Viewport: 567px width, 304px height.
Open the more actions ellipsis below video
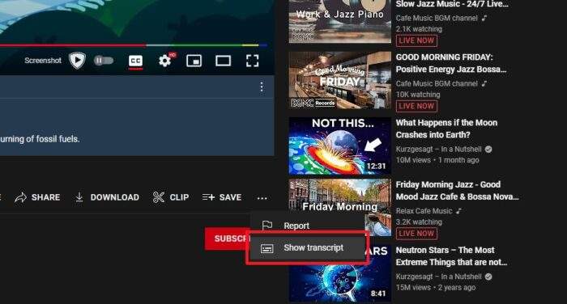262,198
